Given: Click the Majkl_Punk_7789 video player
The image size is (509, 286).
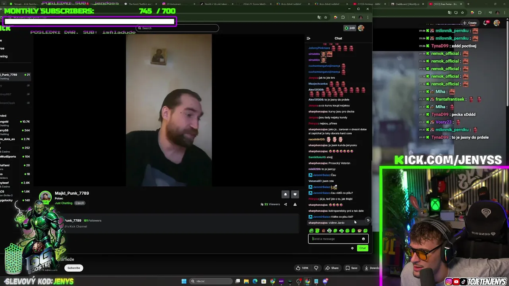Looking at the screenshot, I should tap(169, 110).
